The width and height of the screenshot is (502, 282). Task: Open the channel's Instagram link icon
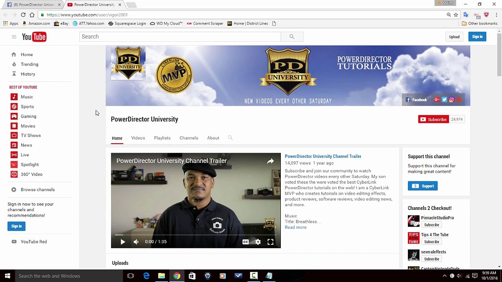tap(451, 100)
